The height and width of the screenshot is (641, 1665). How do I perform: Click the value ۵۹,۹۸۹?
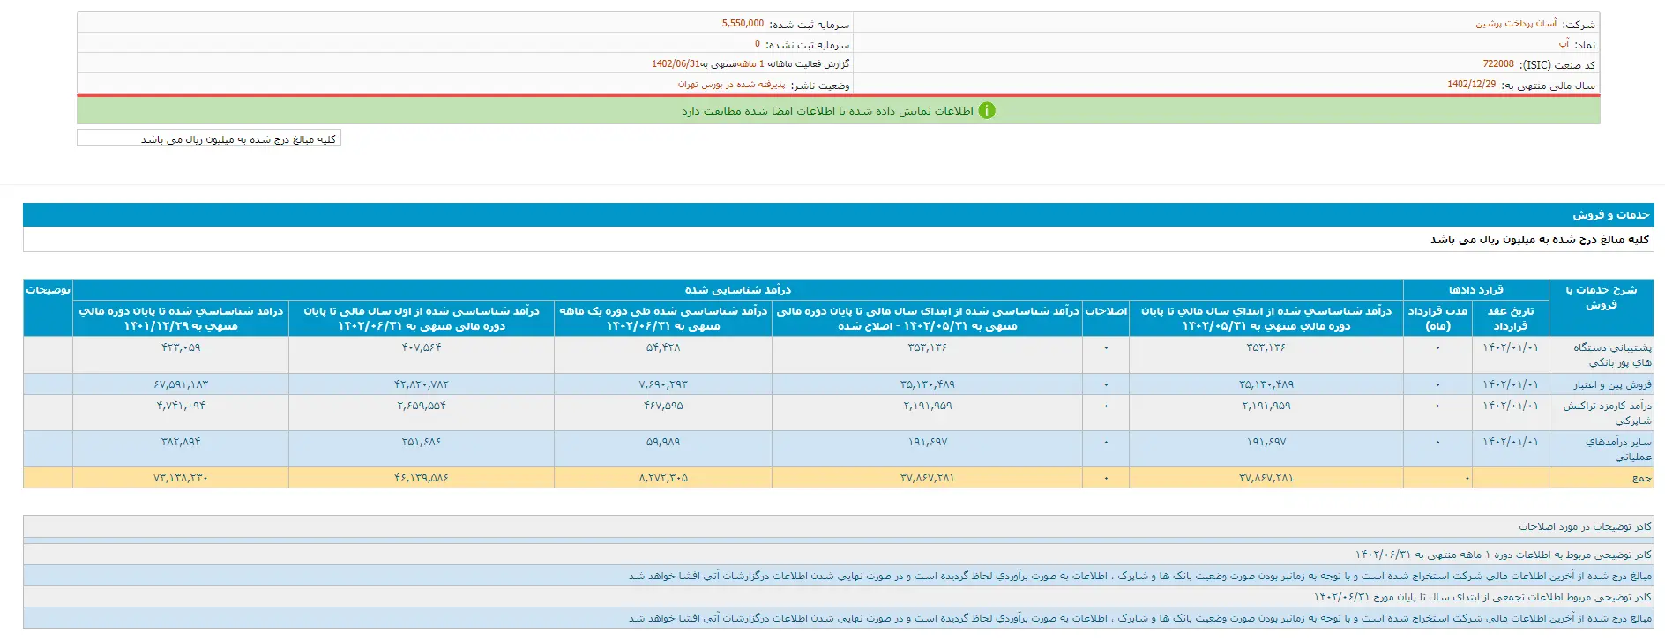663,442
